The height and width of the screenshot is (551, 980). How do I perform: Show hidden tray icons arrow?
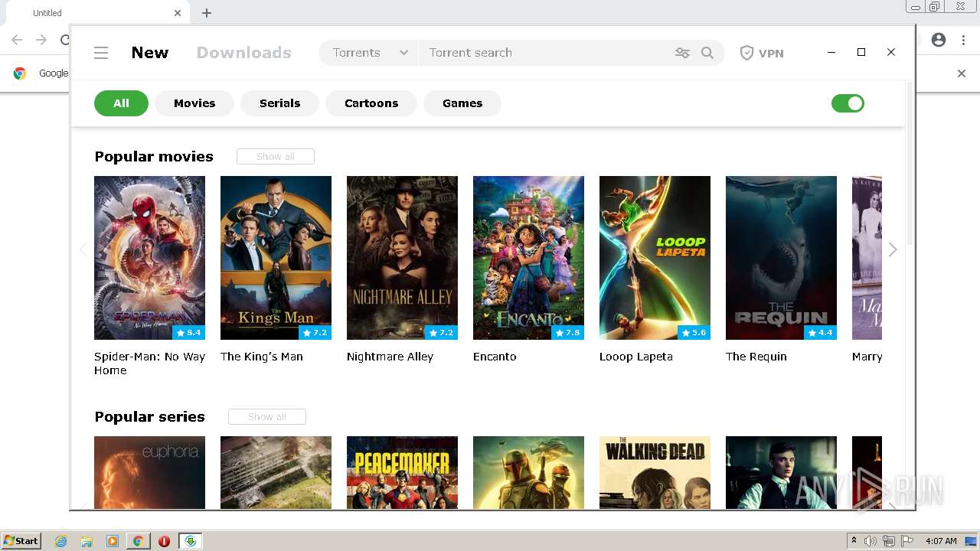tap(854, 541)
